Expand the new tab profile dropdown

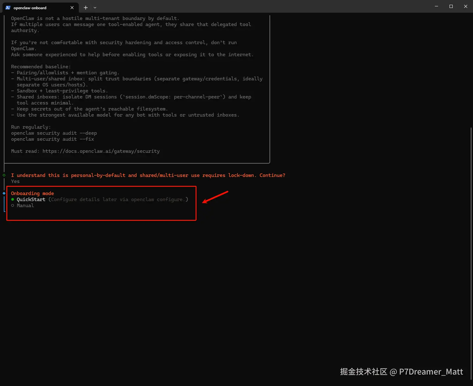point(95,8)
